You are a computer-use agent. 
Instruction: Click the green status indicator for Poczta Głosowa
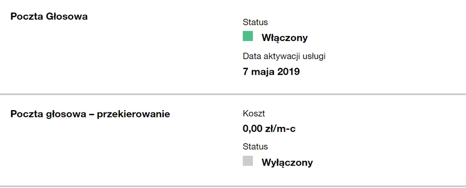248,36
